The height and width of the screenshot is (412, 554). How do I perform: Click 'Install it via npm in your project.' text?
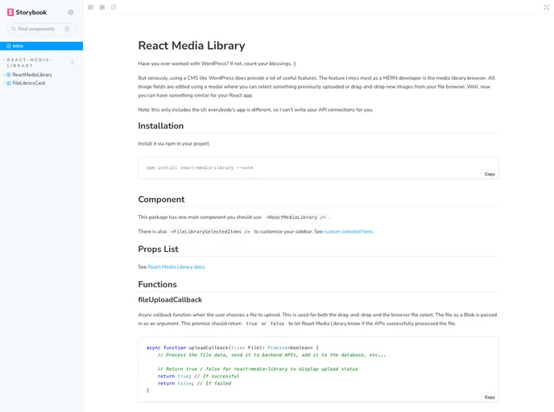174,144
